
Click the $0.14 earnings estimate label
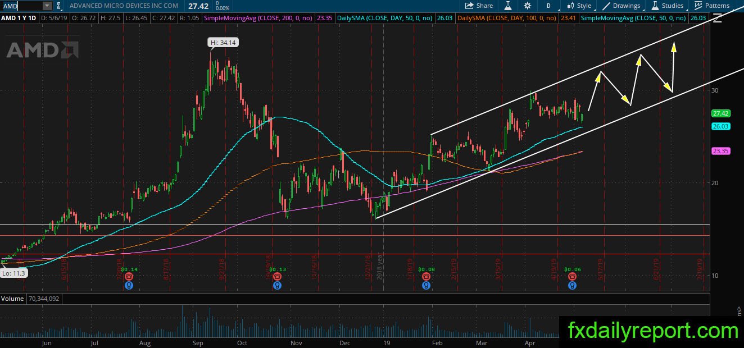[x=129, y=270]
